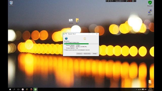Open the volume tray icon
The height and width of the screenshot is (91, 162).
141,89
